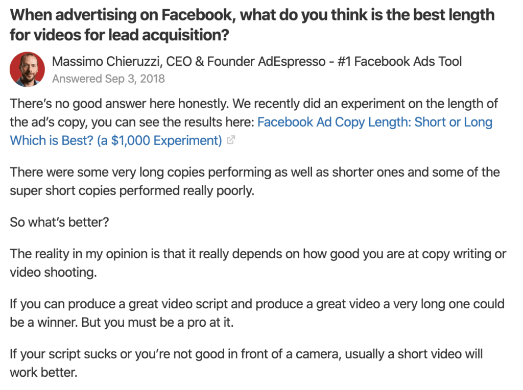Screen dimensions: 523x390
Task: Click "Which is Best? (a $1,000 Experiment)" link text
Action: click(116, 140)
